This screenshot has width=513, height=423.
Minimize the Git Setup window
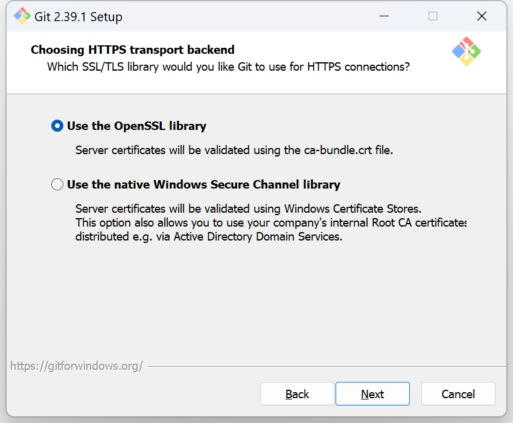384,16
